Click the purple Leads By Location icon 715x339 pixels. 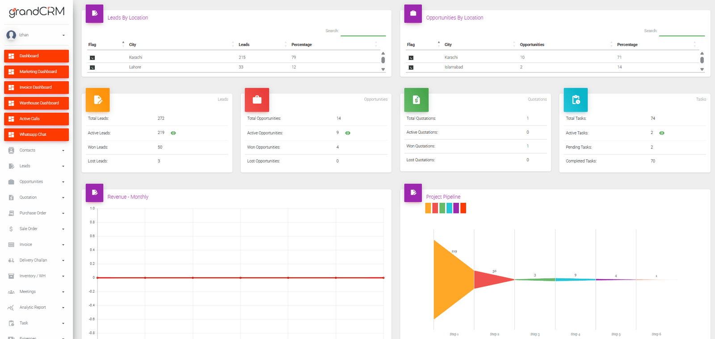94,13
